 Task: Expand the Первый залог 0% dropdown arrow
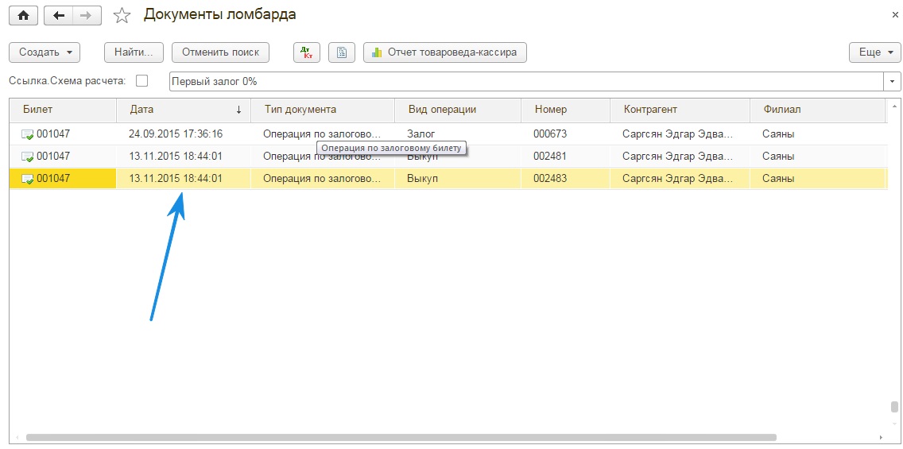click(x=892, y=82)
